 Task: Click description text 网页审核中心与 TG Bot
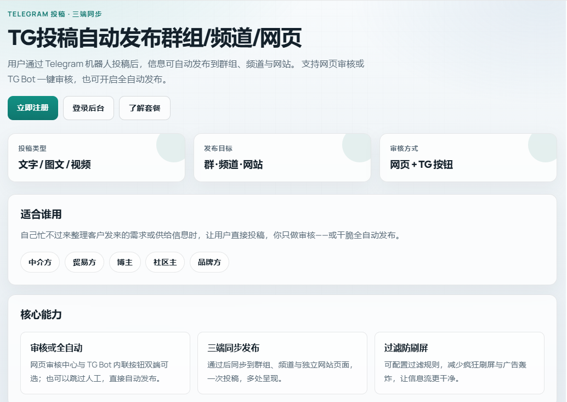coord(99,372)
